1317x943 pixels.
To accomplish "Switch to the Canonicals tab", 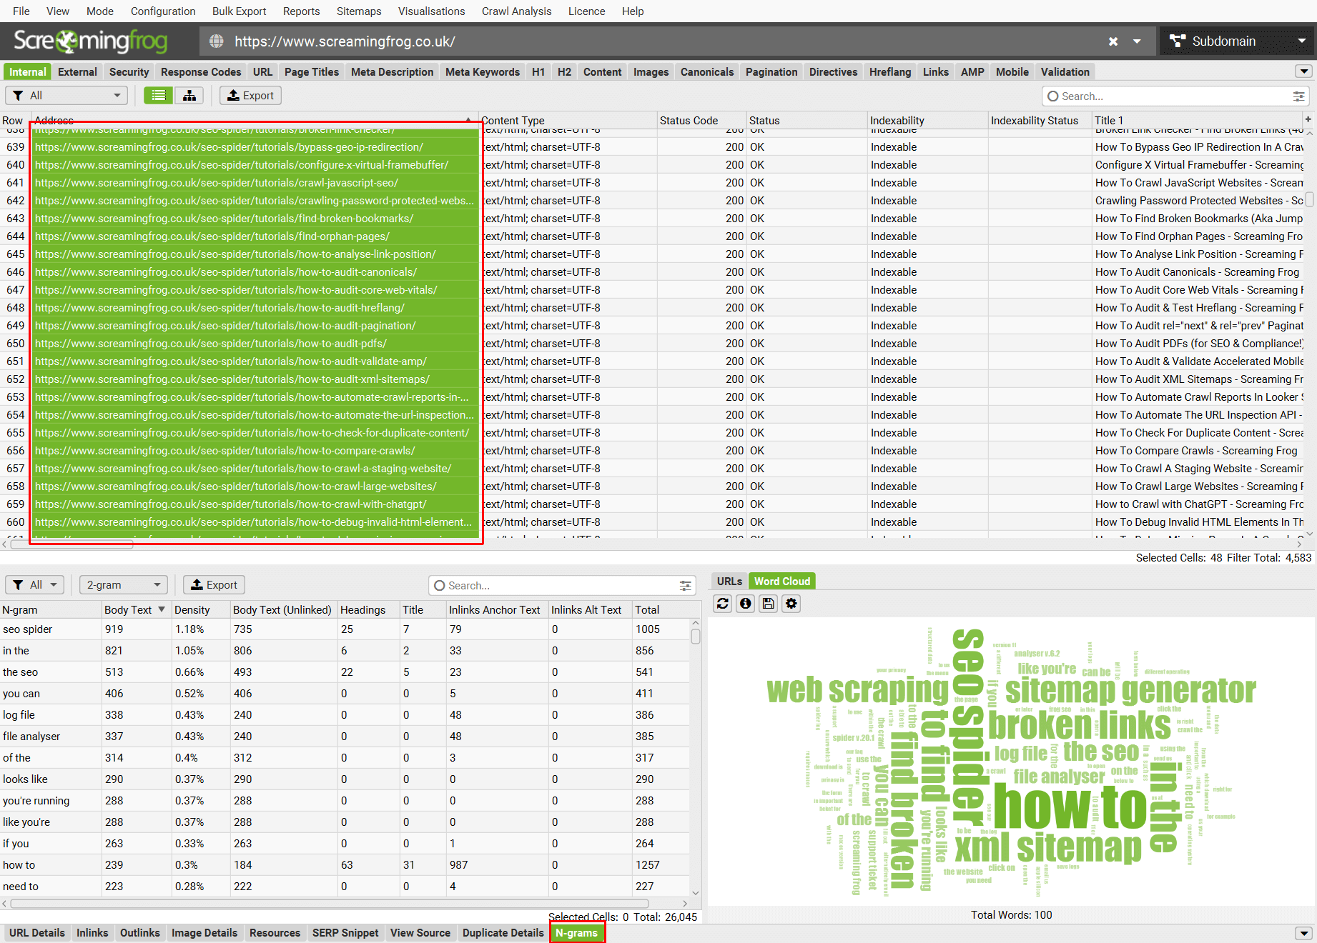I will 706,72.
